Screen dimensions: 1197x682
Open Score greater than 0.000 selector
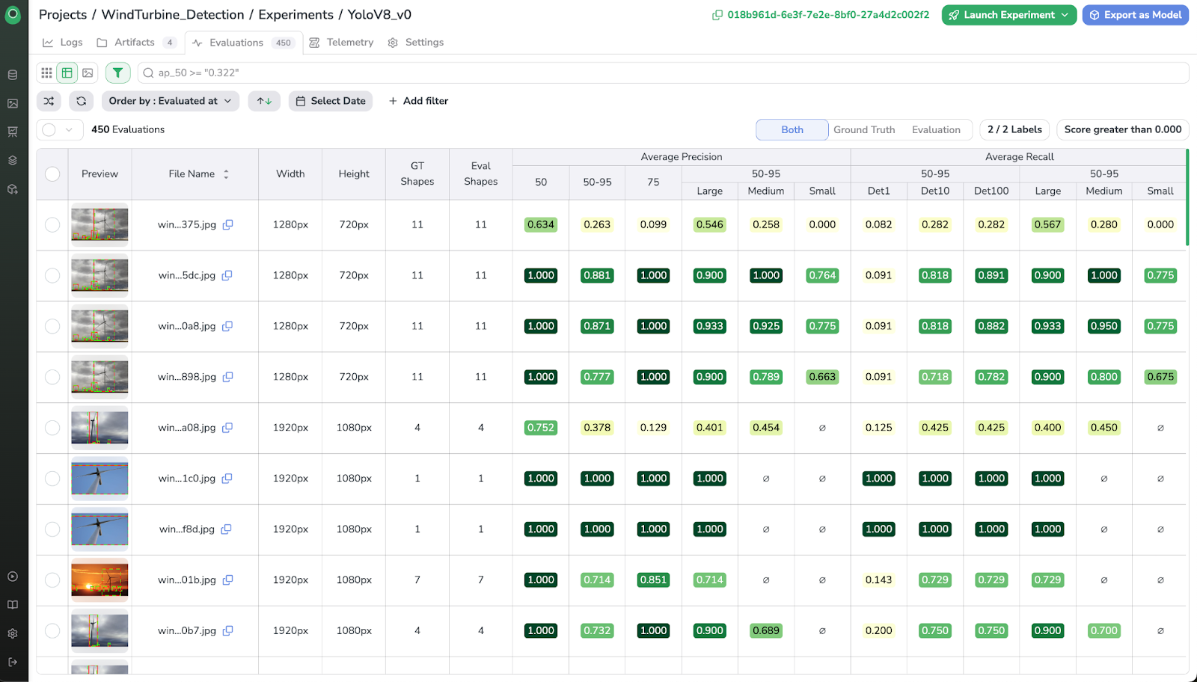click(x=1123, y=129)
